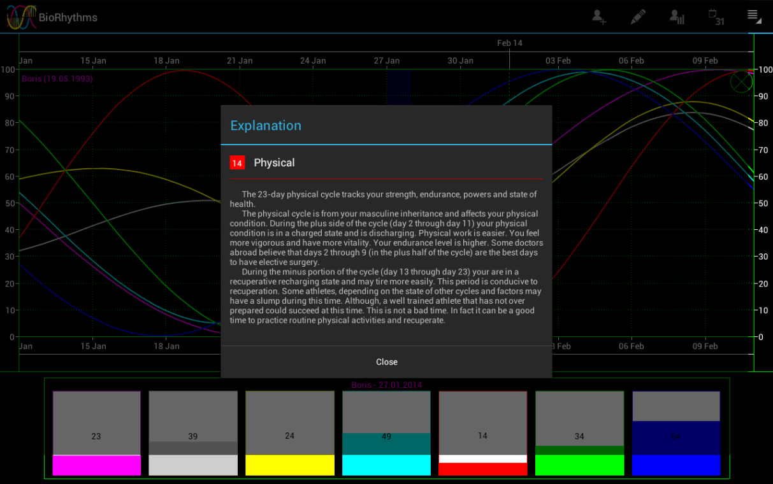The height and width of the screenshot is (484, 773).
Task: Click the Boris - 27.01.2014 label
Action: (387, 385)
